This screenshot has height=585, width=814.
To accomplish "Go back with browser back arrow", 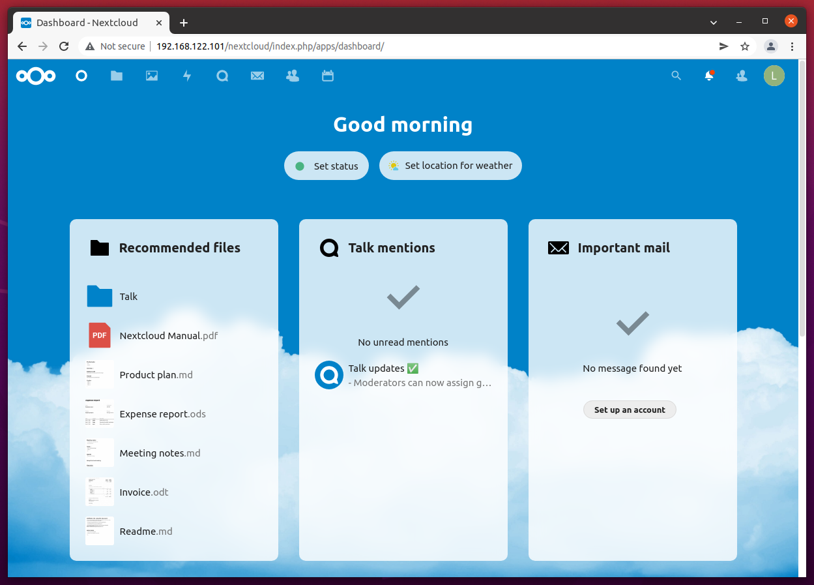I will 22,46.
